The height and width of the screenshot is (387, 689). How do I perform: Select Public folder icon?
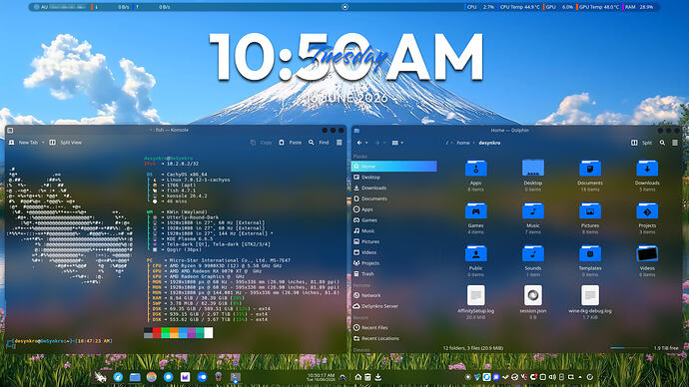coord(476,253)
